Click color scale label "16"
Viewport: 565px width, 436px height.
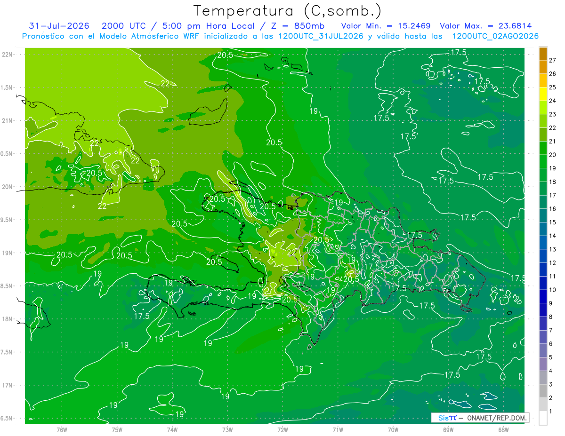(x=553, y=209)
